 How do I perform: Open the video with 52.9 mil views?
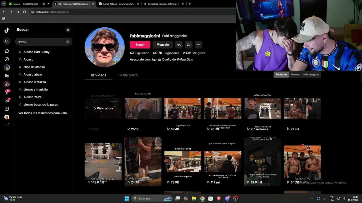[263, 162]
